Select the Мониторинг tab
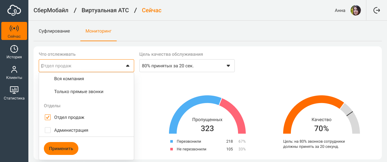This screenshot has width=387, height=162. coord(98,31)
